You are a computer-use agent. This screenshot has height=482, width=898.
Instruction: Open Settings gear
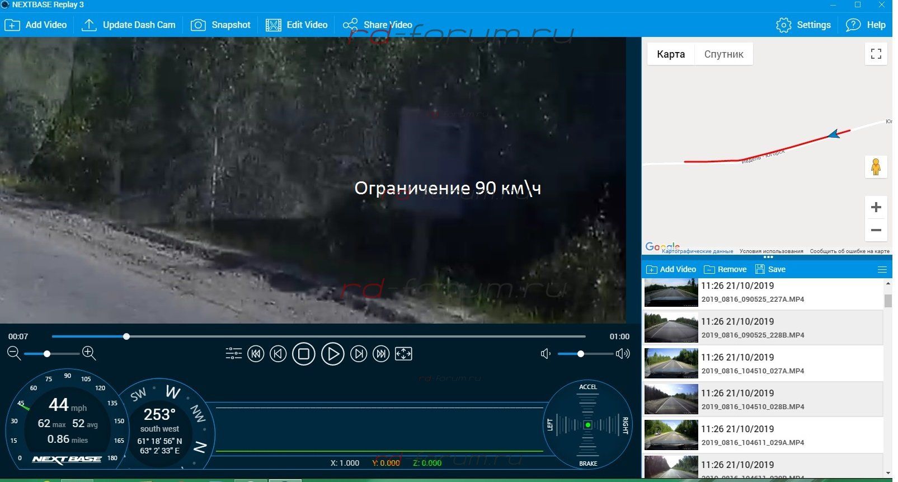pos(803,25)
